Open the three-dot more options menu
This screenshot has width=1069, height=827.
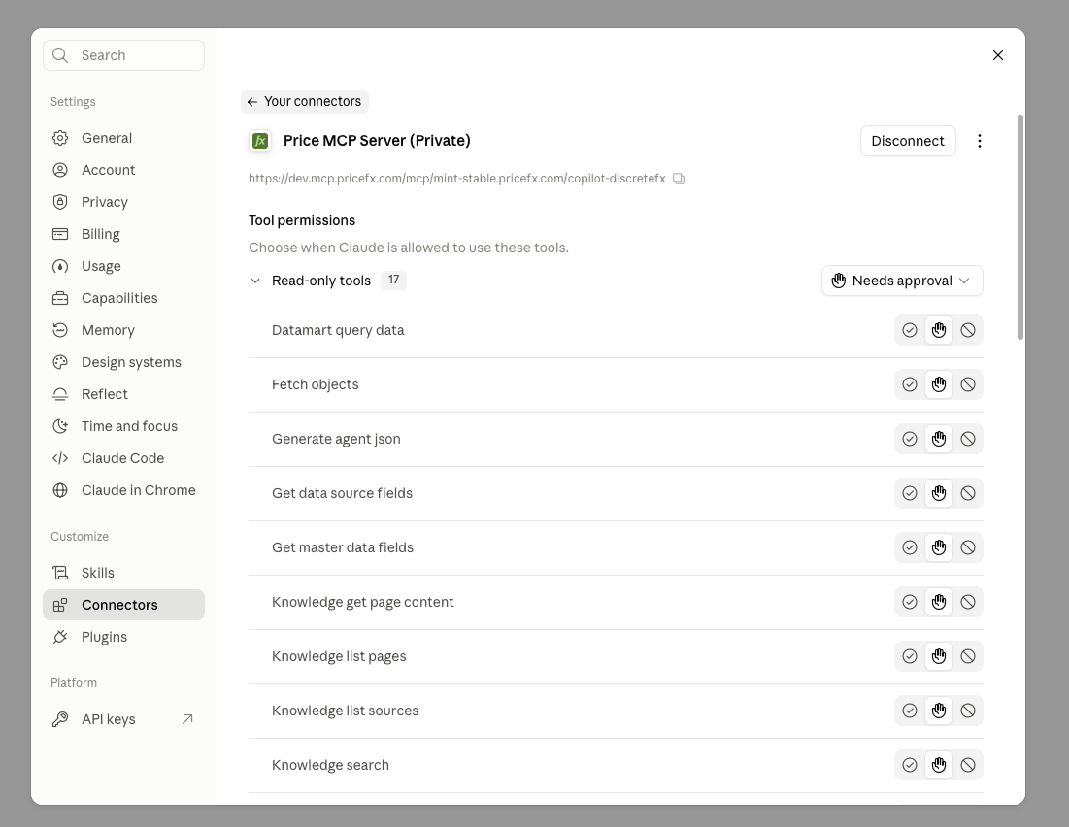click(979, 141)
